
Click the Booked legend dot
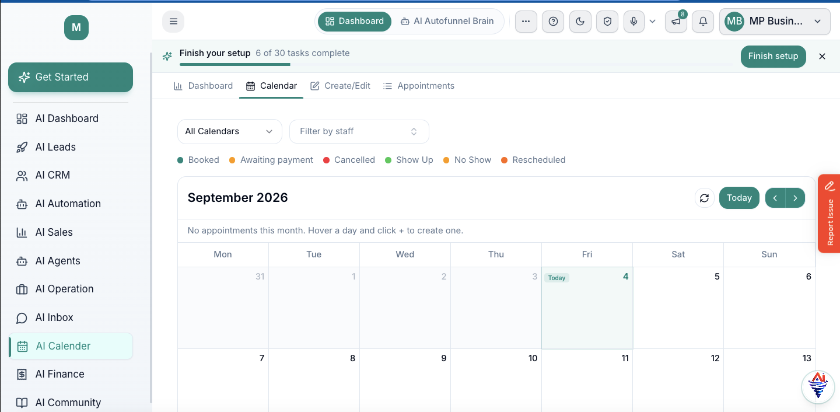click(180, 160)
